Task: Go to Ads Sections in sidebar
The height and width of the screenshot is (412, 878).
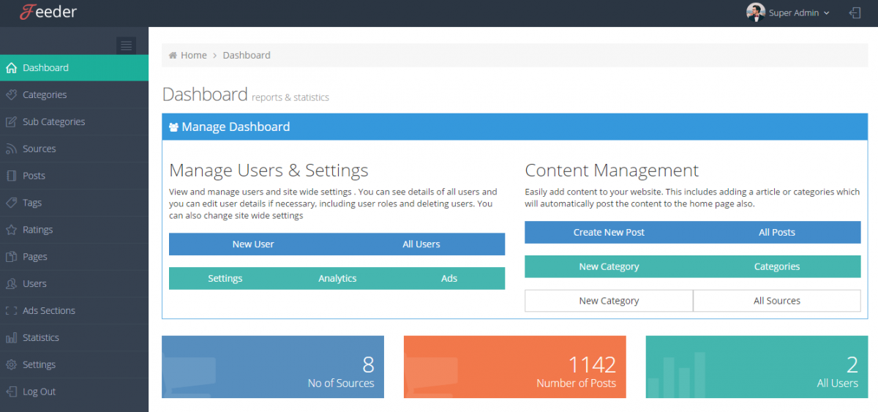Action: click(48, 311)
